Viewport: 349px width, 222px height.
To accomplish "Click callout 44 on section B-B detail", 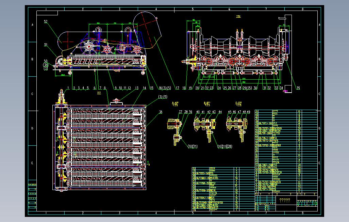I will 220,112.
